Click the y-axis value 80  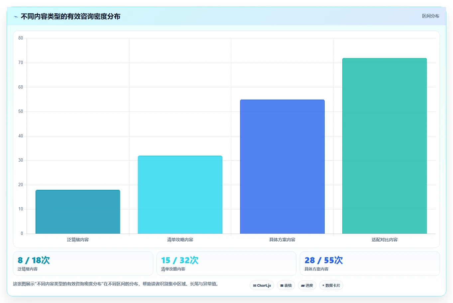[21, 38]
